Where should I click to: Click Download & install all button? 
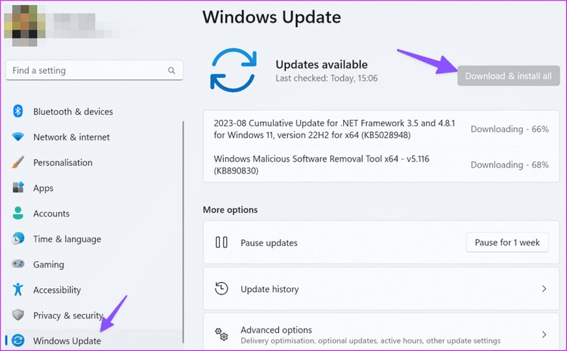click(509, 75)
